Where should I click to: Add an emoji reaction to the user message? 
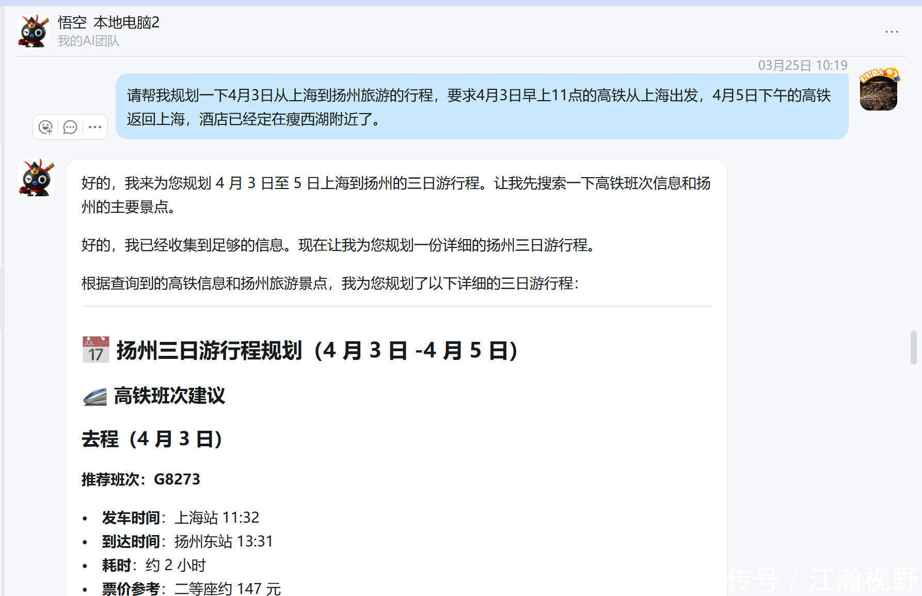(x=45, y=127)
